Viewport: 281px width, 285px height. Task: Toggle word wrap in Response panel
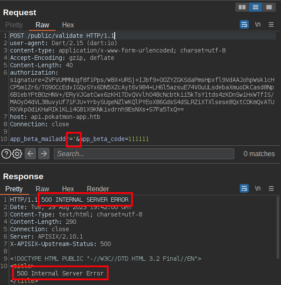(x=245, y=189)
